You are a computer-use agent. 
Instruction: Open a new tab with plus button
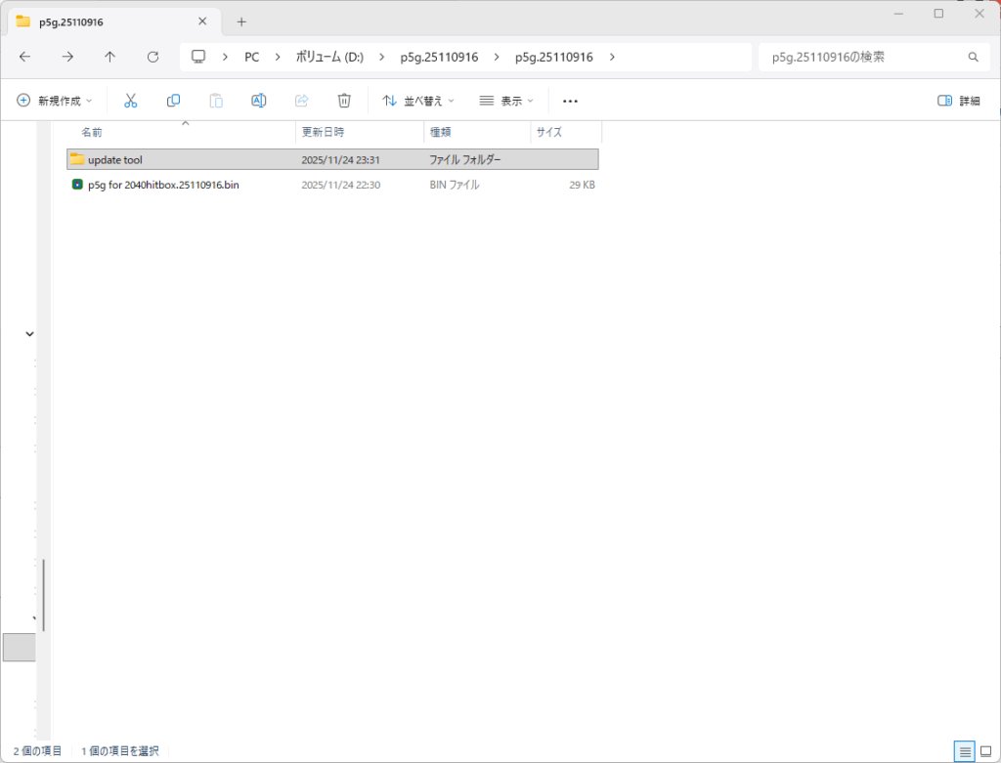241,21
